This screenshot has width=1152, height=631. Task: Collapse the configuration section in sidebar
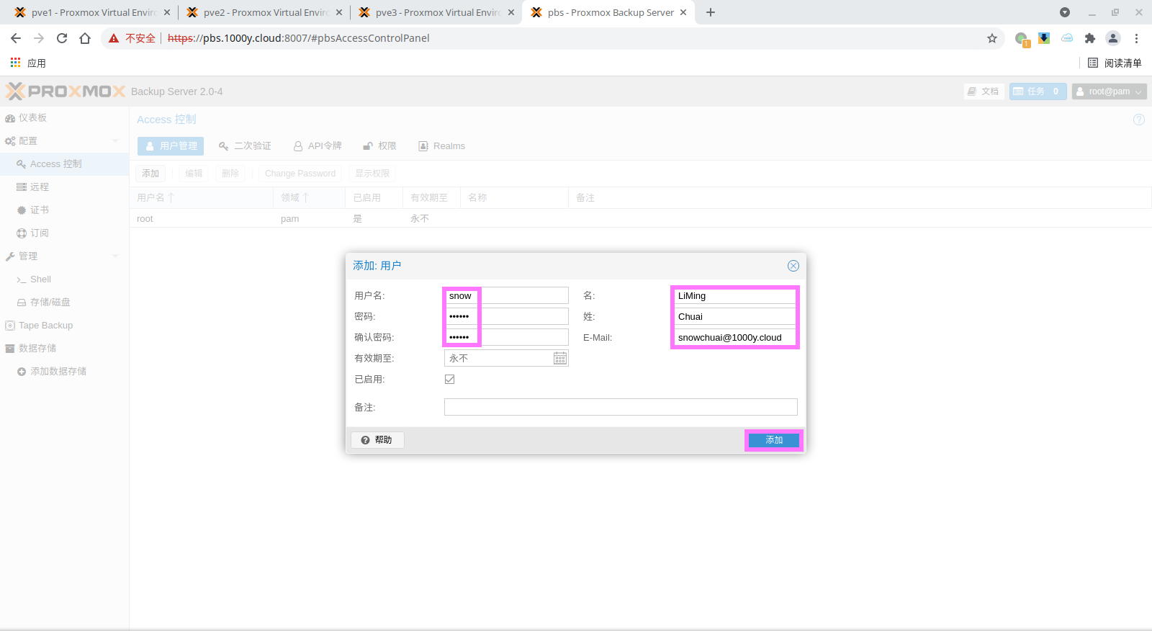(x=115, y=141)
